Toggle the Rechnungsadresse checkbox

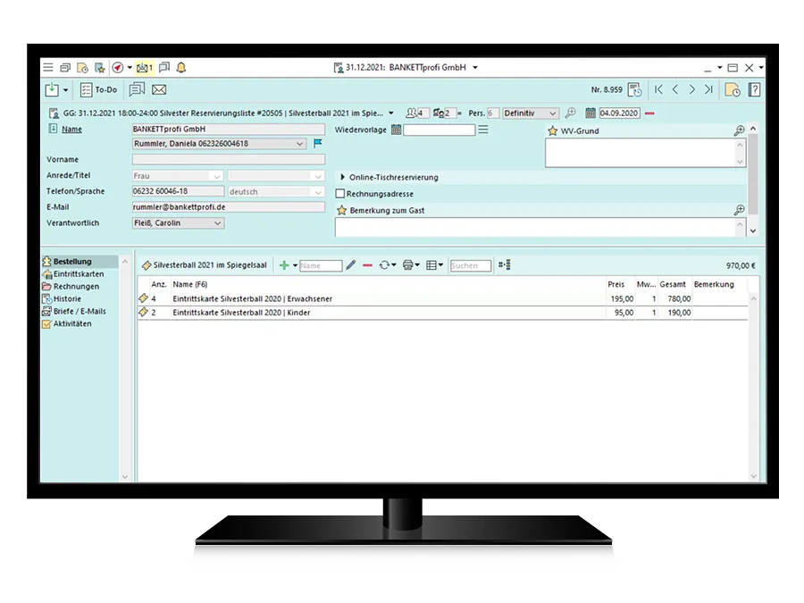340,194
